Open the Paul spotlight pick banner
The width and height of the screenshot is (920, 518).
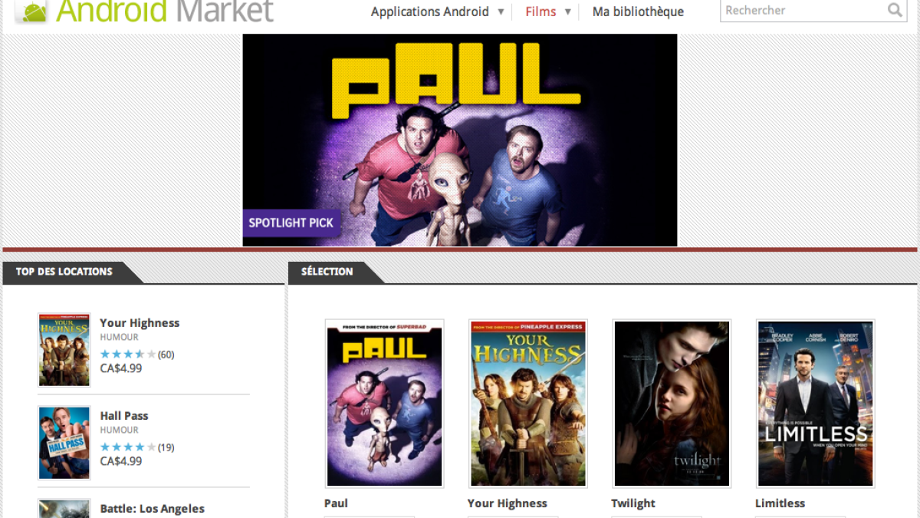460,140
